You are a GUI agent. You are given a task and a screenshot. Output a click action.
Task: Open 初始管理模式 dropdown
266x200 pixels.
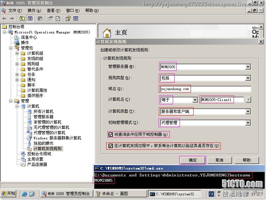248,123
